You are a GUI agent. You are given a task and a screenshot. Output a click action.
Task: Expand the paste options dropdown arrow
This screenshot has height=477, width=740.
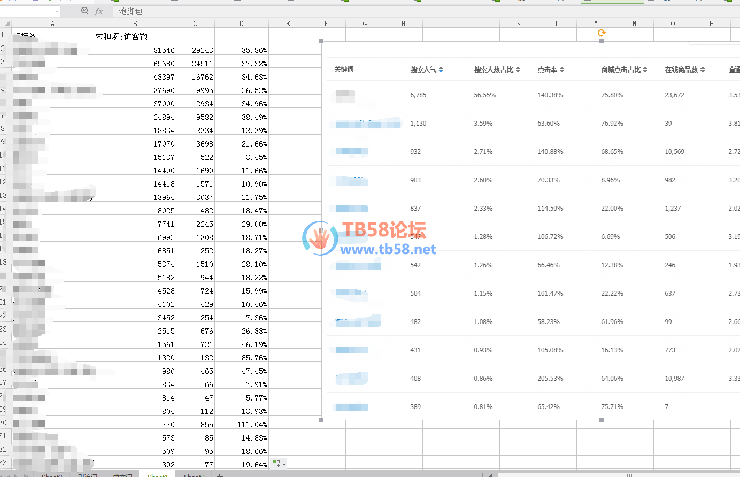click(284, 464)
